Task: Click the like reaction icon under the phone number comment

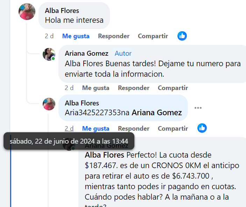Action: [202, 128]
